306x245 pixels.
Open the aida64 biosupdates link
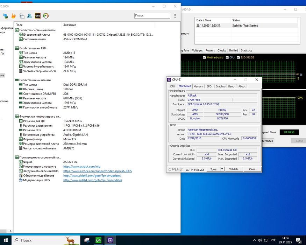[x=93, y=180]
